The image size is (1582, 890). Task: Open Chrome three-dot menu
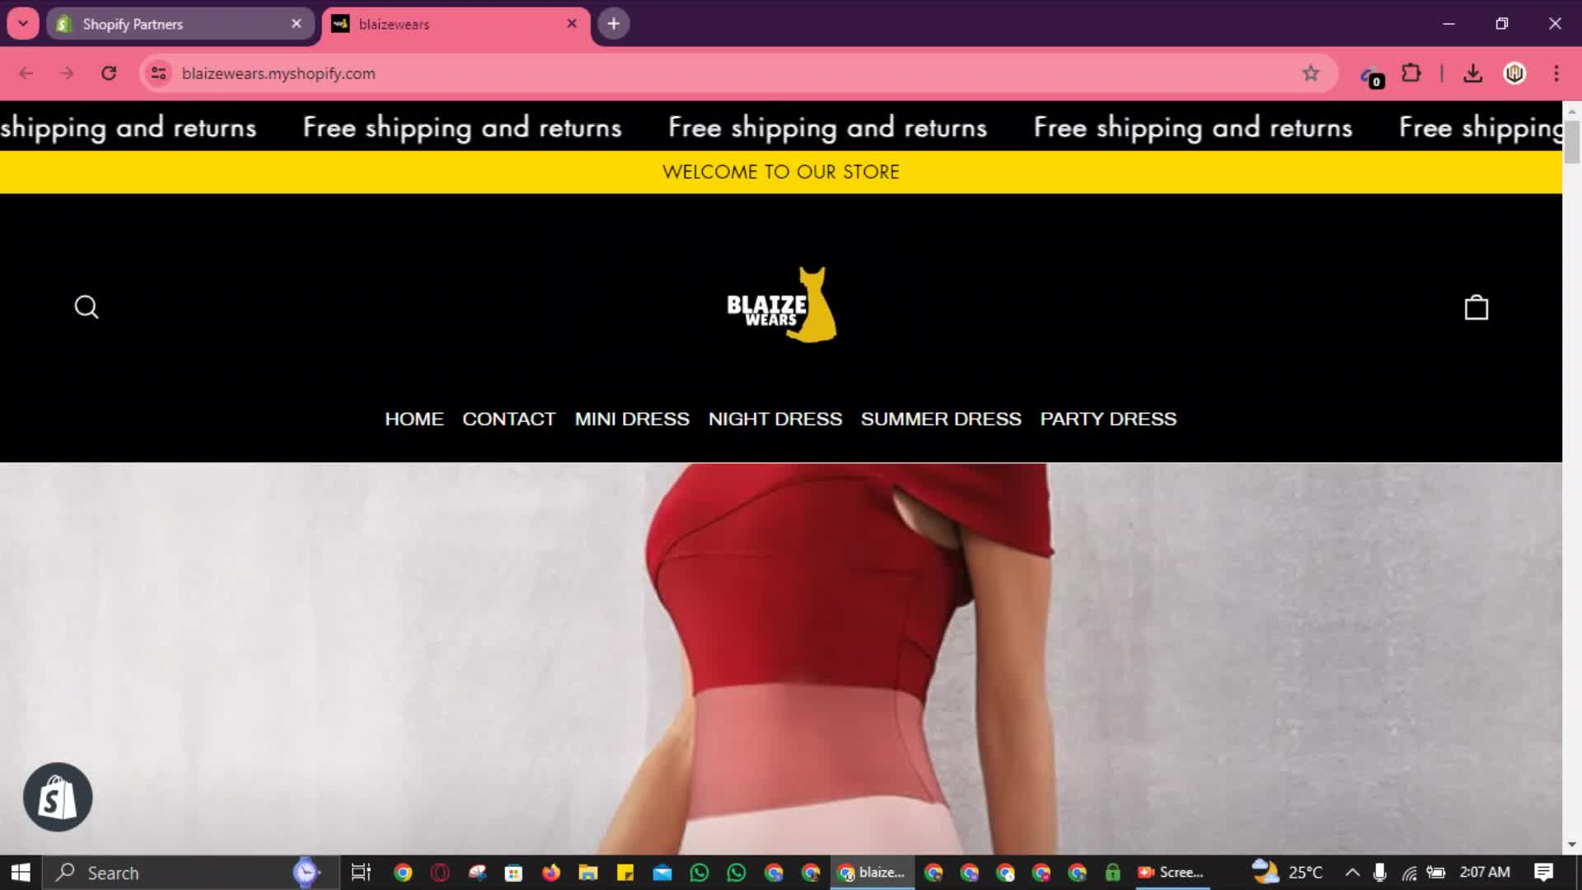point(1556,73)
